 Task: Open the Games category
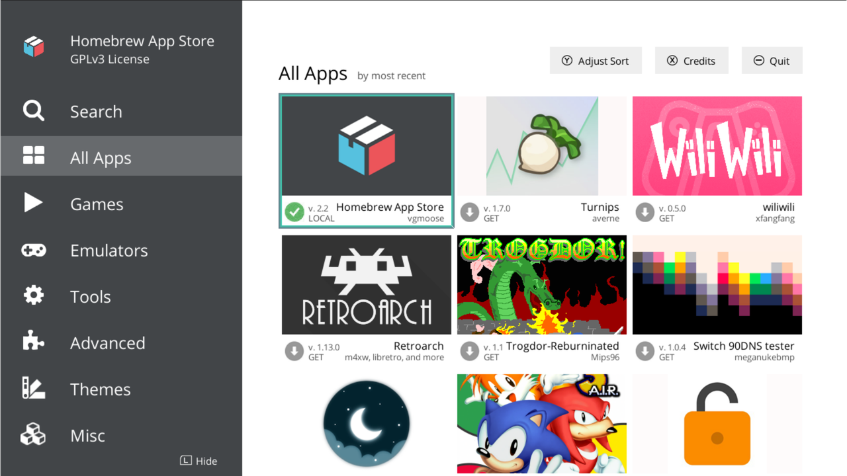click(x=121, y=204)
